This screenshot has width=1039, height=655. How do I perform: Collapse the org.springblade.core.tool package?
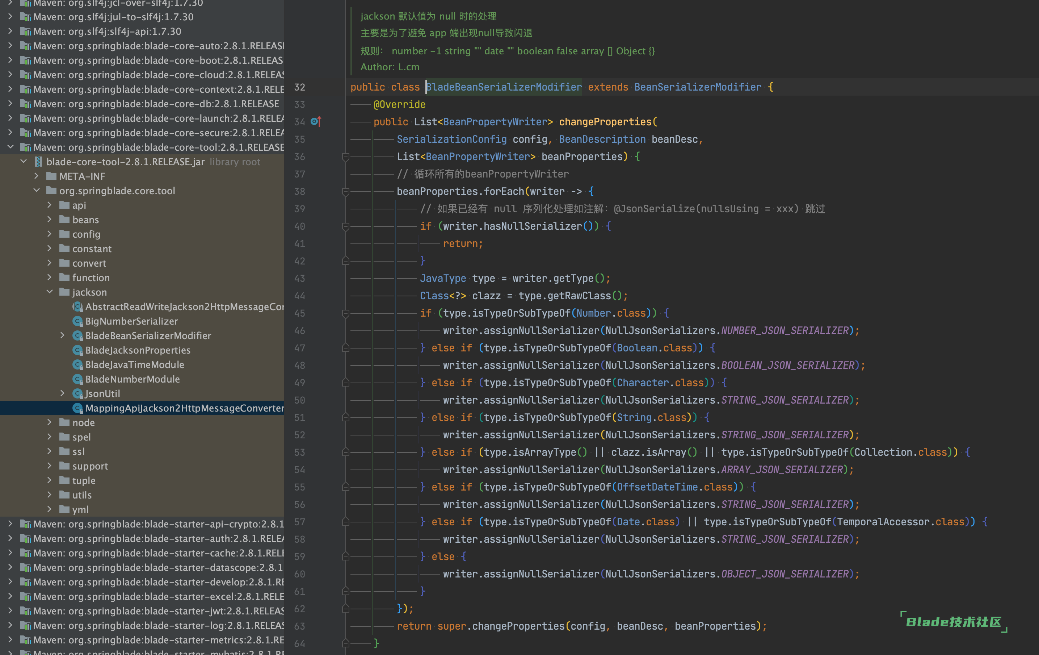tap(37, 191)
